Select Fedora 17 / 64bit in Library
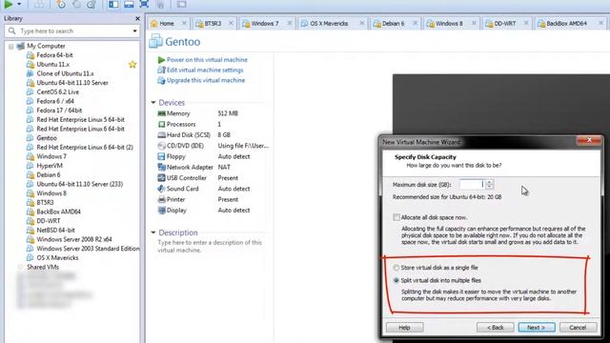The height and width of the screenshot is (343, 610). pos(59,111)
